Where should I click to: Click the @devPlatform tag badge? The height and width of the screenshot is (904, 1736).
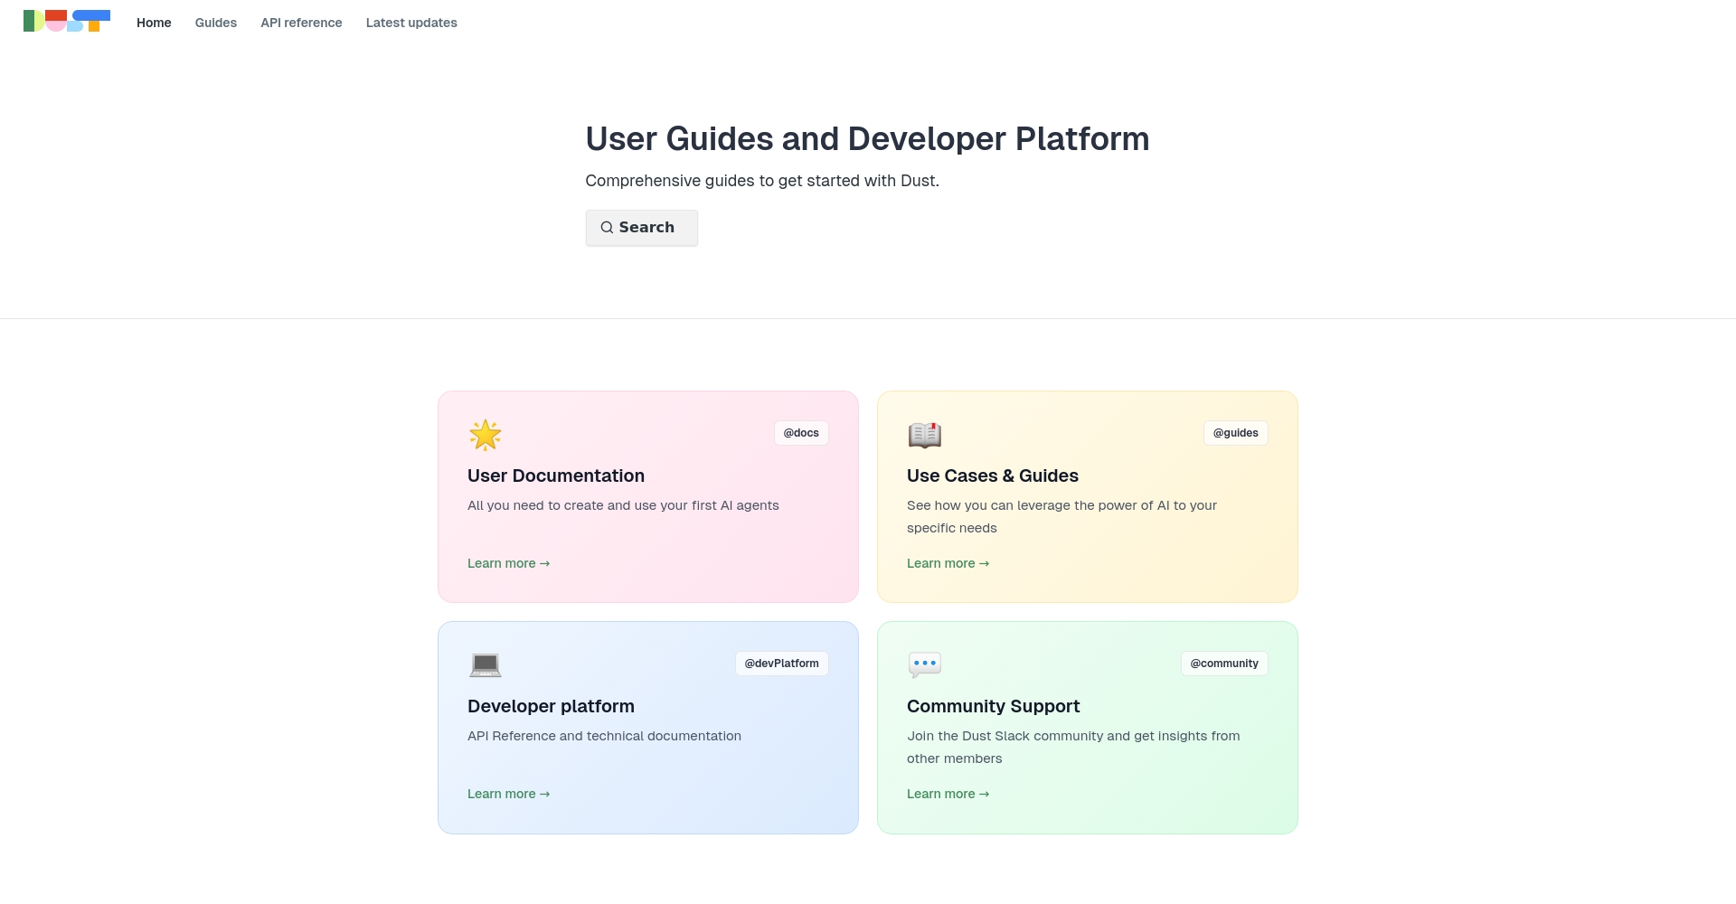781,664
